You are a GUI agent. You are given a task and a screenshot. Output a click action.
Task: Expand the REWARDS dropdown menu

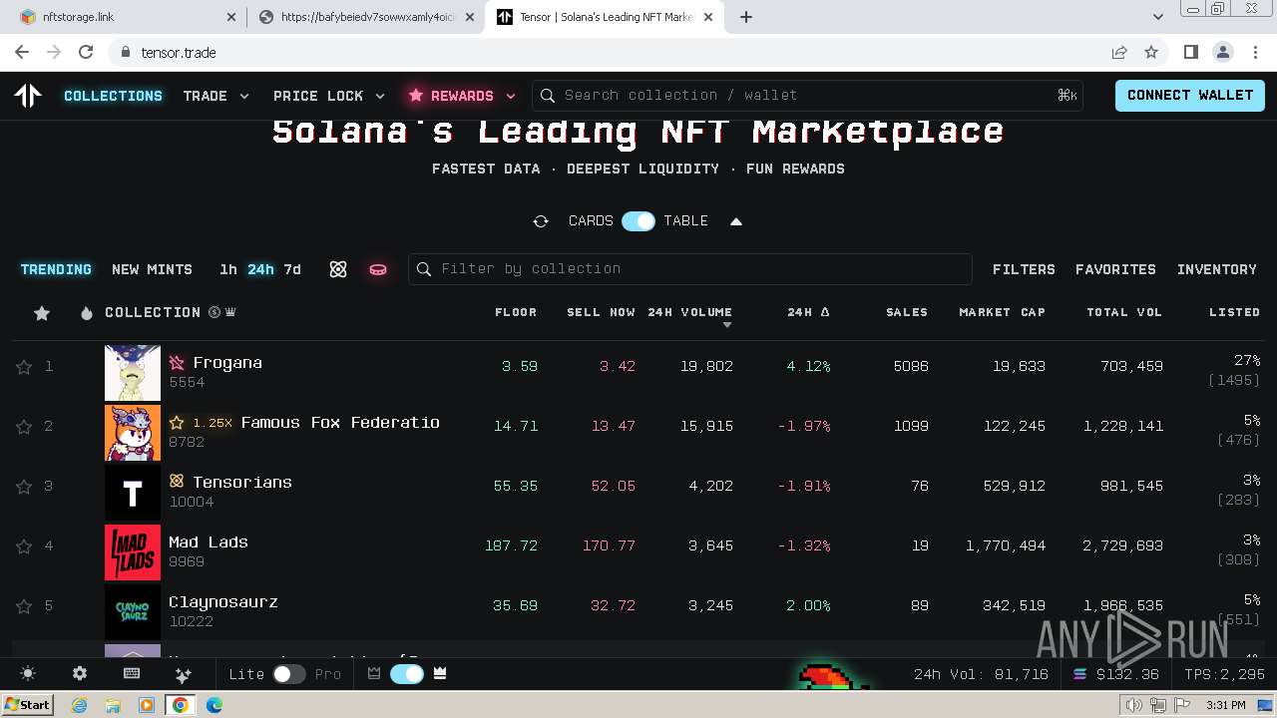(x=462, y=96)
